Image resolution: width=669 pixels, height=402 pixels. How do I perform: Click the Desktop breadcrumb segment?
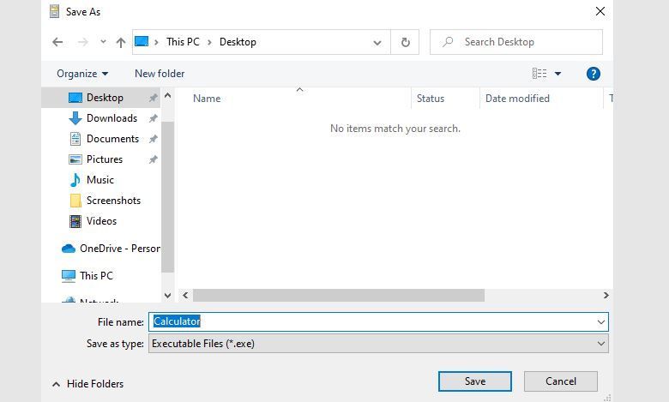(x=238, y=42)
